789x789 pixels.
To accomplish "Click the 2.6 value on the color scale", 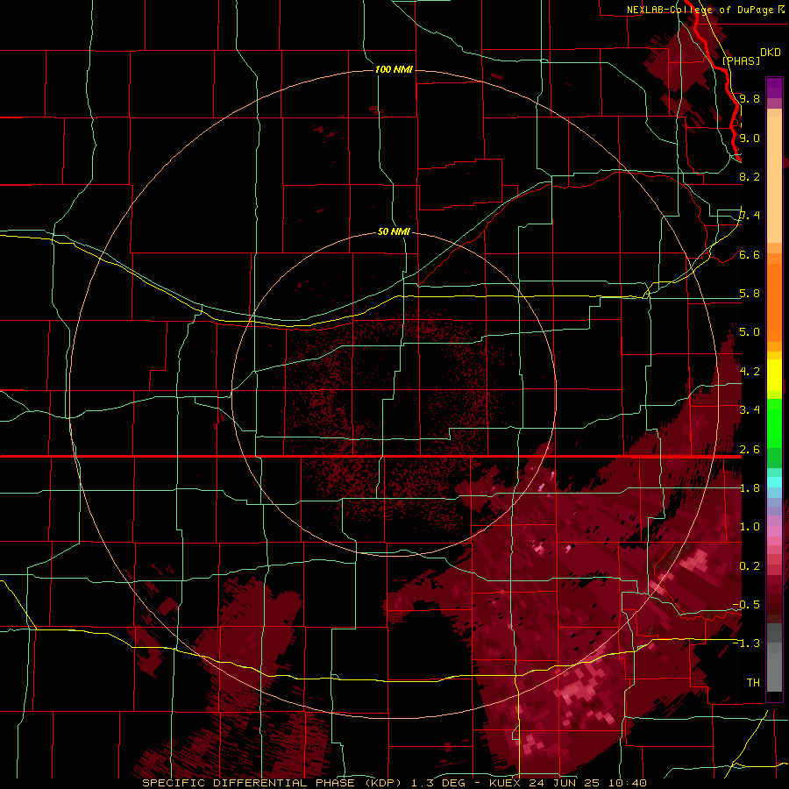I will click(750, 450).
